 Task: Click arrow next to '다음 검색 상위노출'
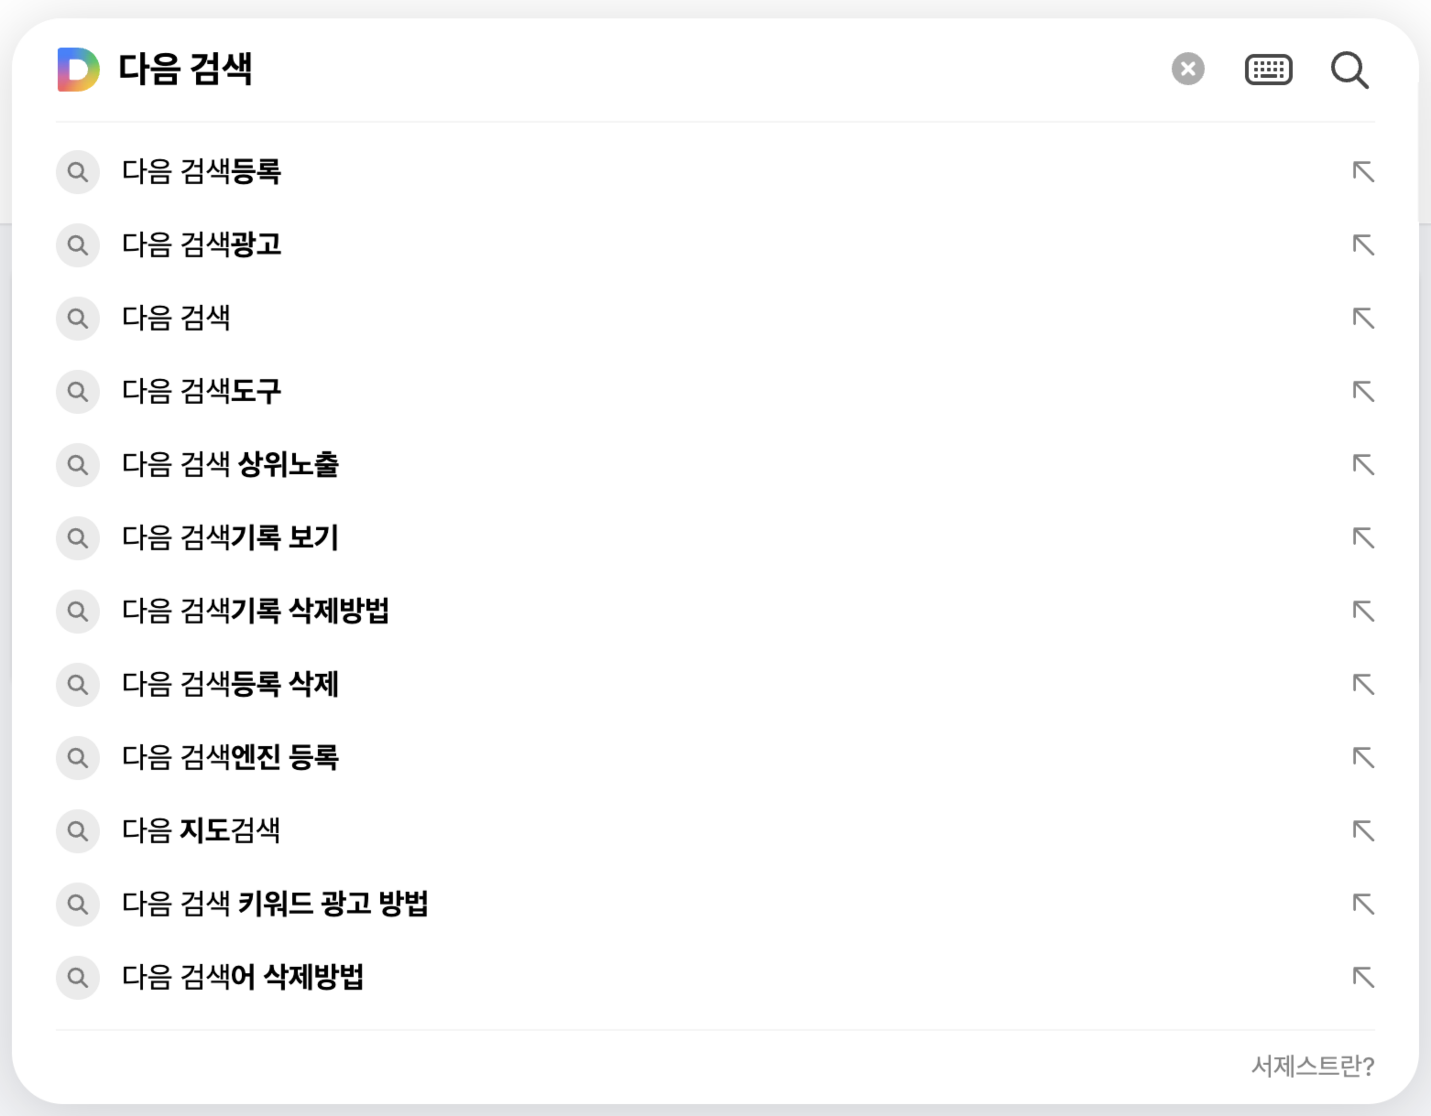point(1363,464)
